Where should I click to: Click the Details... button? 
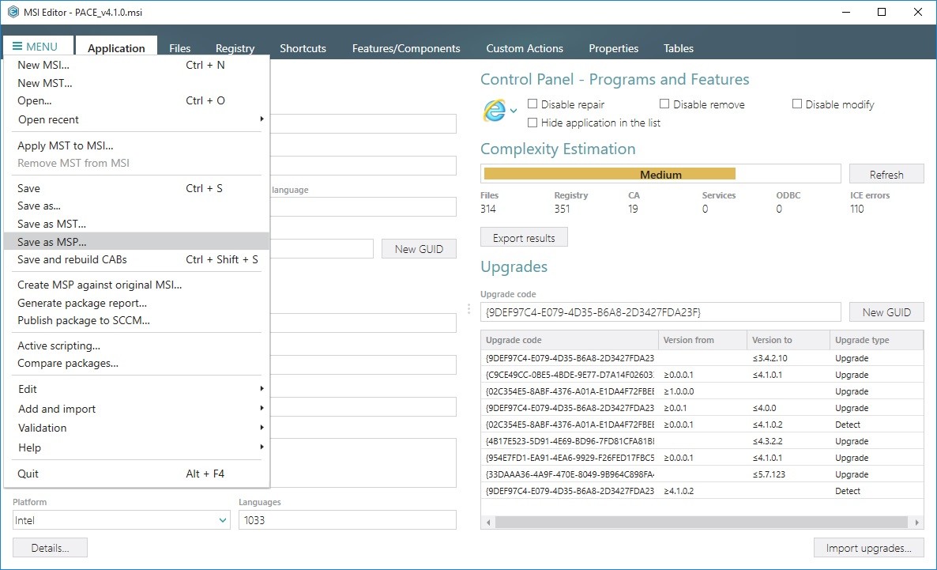[51, 548]
